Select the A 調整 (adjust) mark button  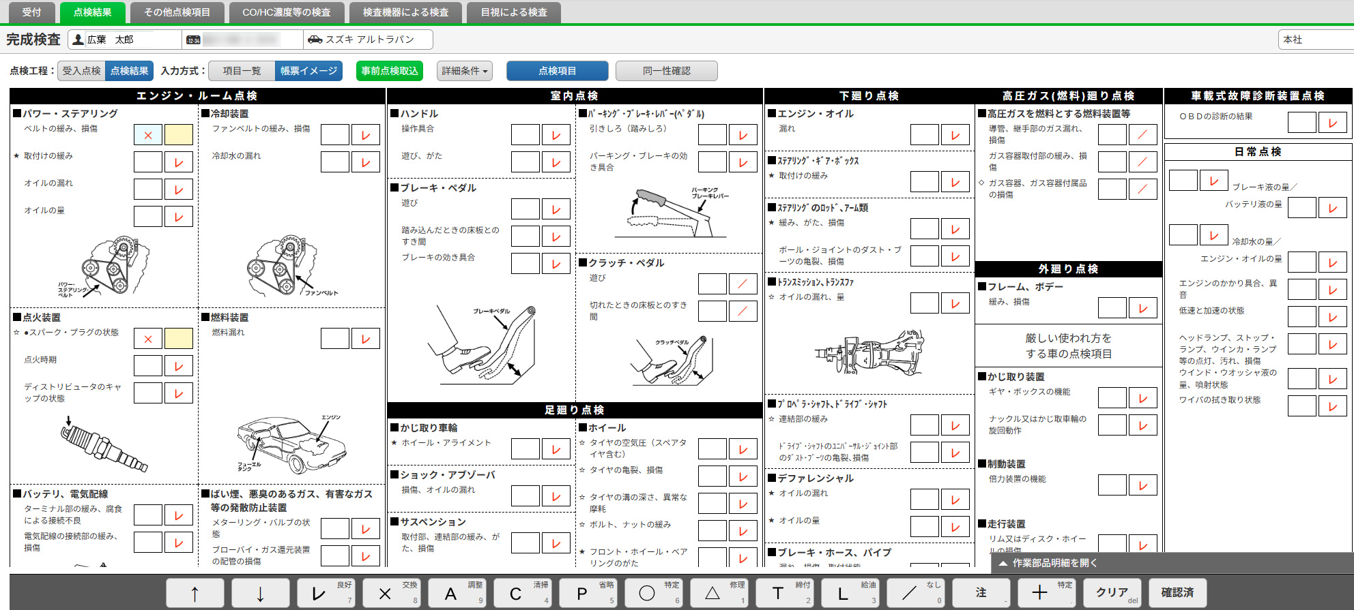coord(457,592)
